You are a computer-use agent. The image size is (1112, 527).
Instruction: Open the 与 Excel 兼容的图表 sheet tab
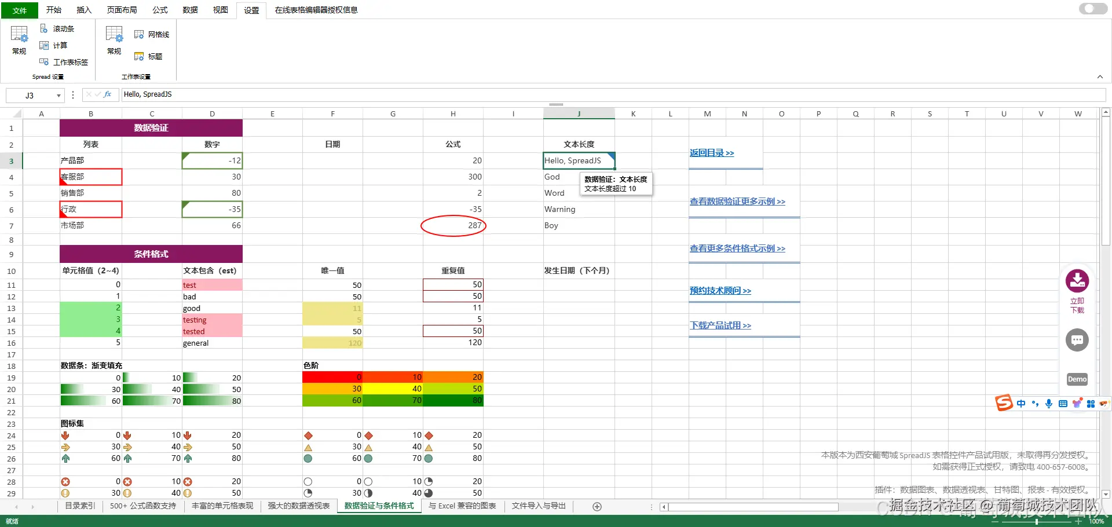[x=462, y=506]
